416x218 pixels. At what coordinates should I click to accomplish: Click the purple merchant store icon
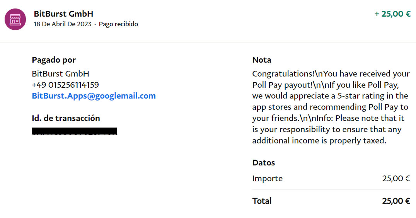pos(15,19)
